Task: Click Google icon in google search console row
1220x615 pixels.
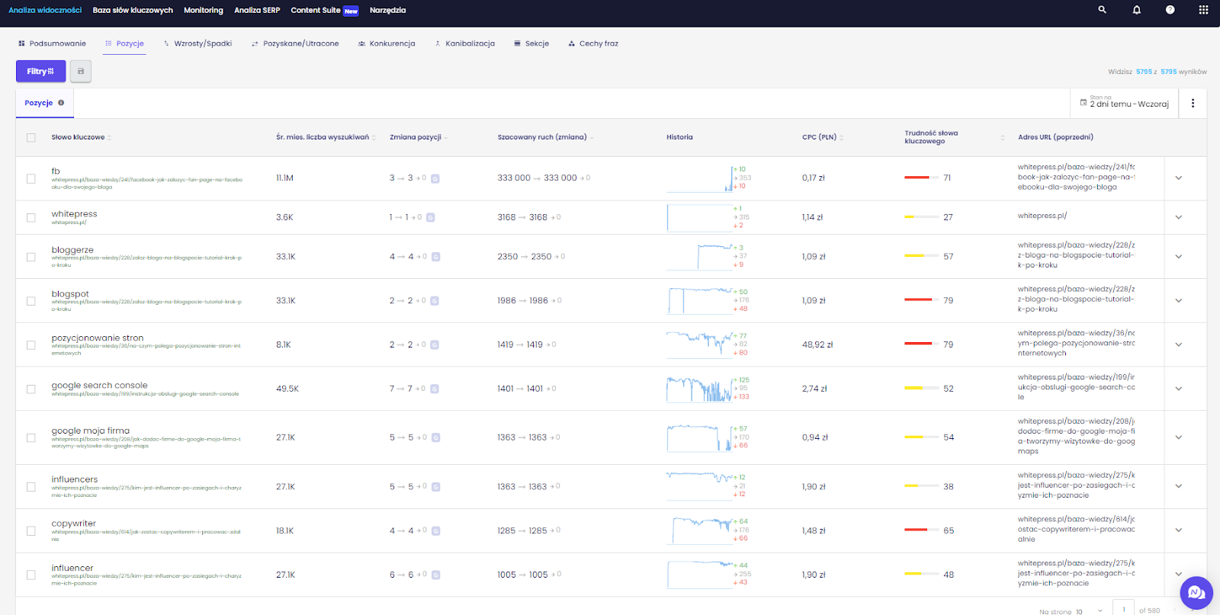Action: point(435,389)
